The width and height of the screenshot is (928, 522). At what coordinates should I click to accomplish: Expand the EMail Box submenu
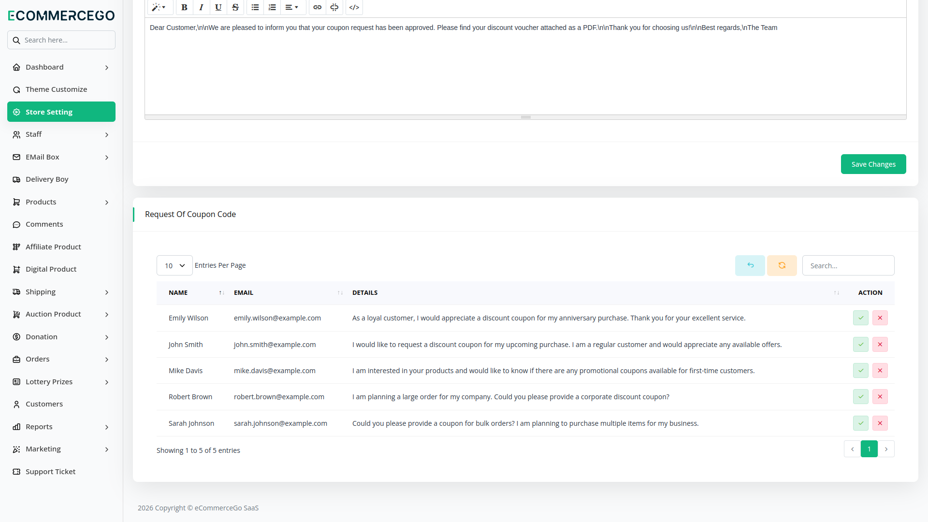(107, 158)
